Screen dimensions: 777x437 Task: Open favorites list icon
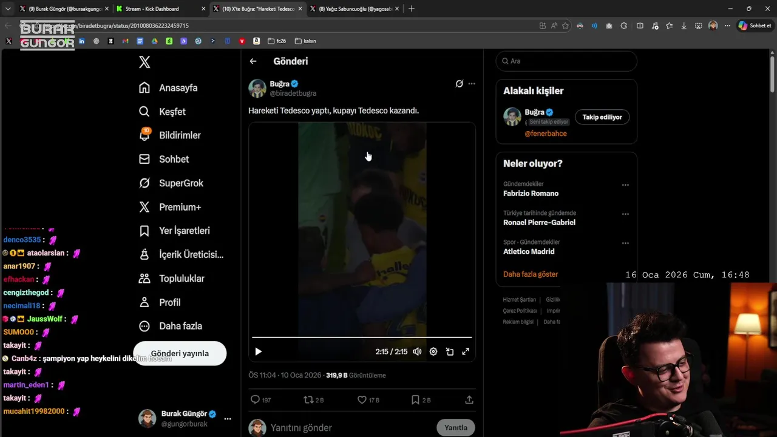[x=669, y=25]
